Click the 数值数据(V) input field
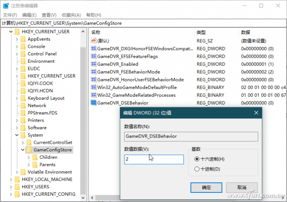287x202 pixels. (154, 159)
